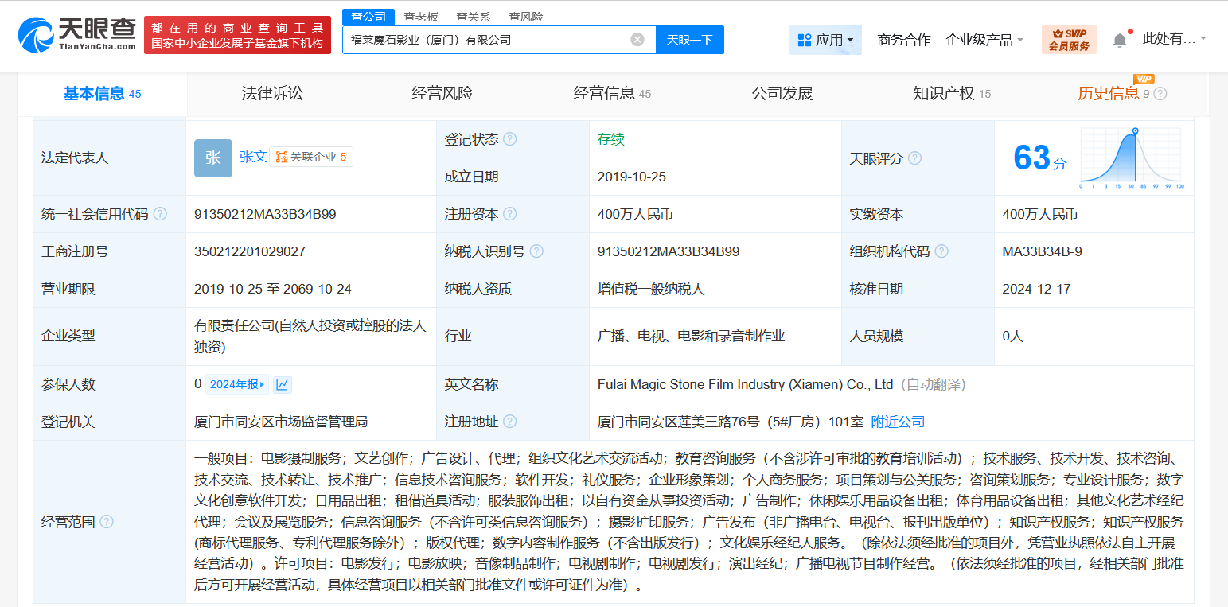Image resolution: width=1228 pixels, height=607 pixels.
Task: Click the help icon next to 经营范围
Action: click(107, 522)
